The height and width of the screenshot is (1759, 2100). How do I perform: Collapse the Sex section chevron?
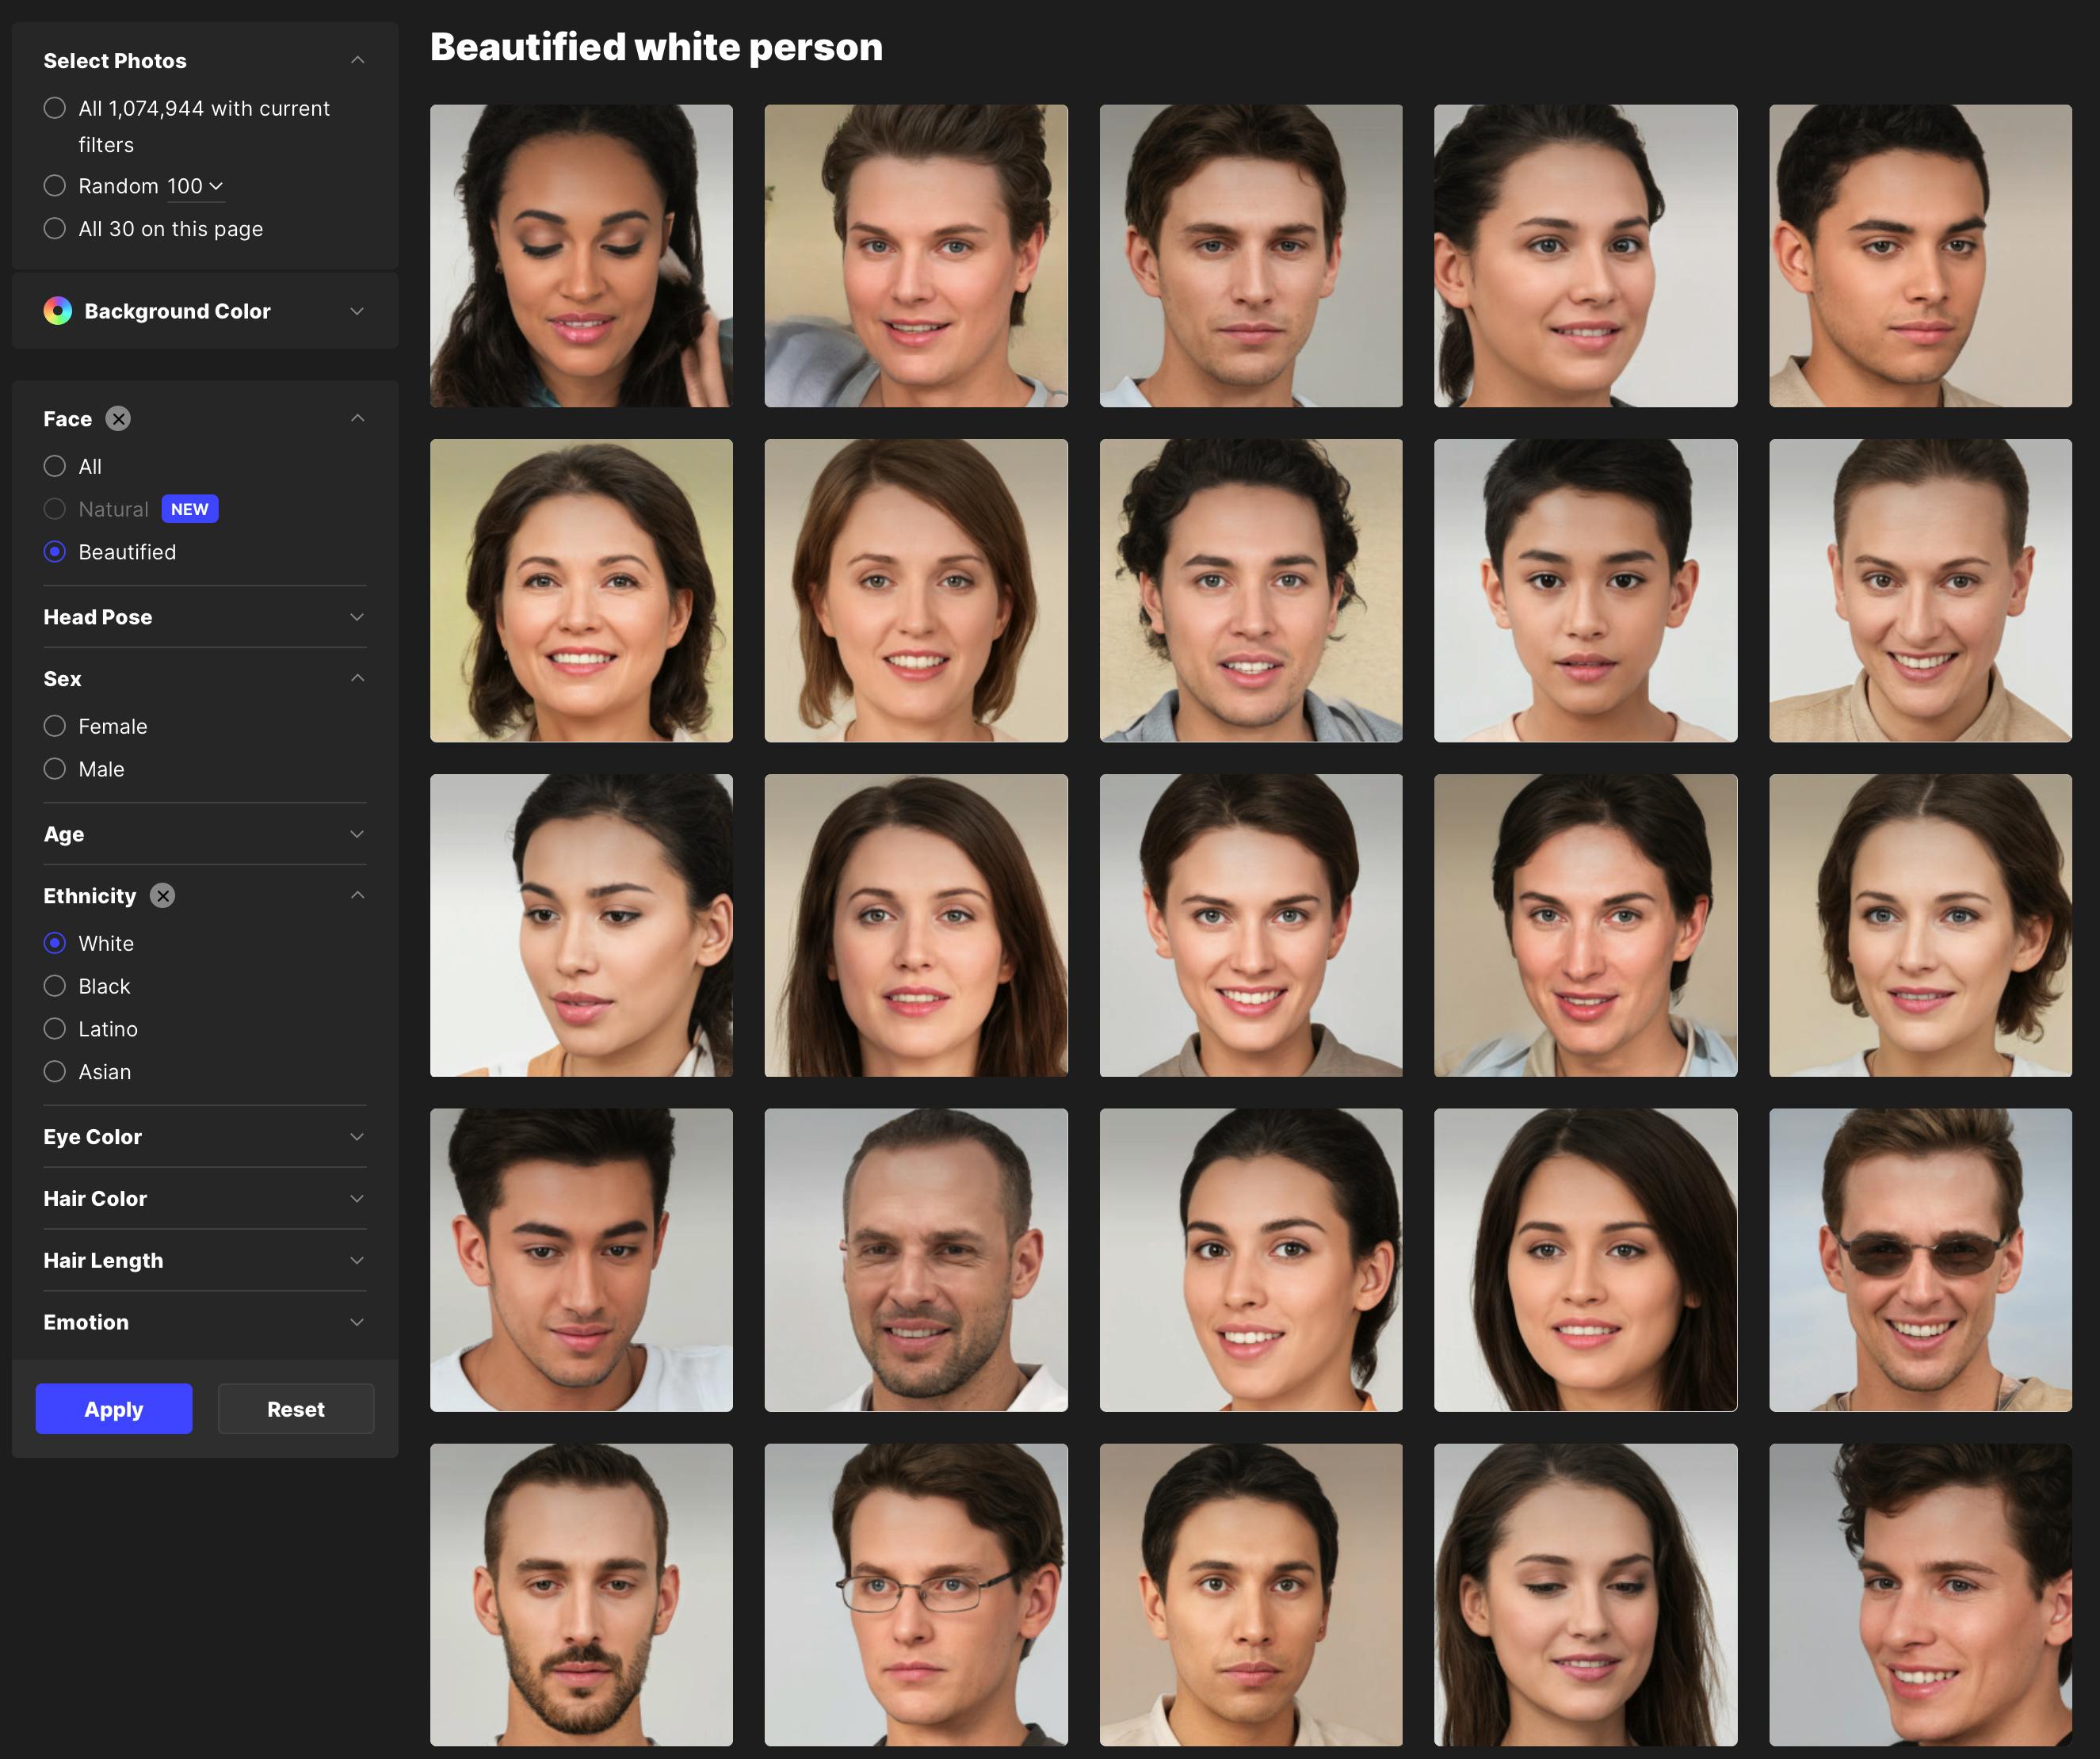point(357,678)
